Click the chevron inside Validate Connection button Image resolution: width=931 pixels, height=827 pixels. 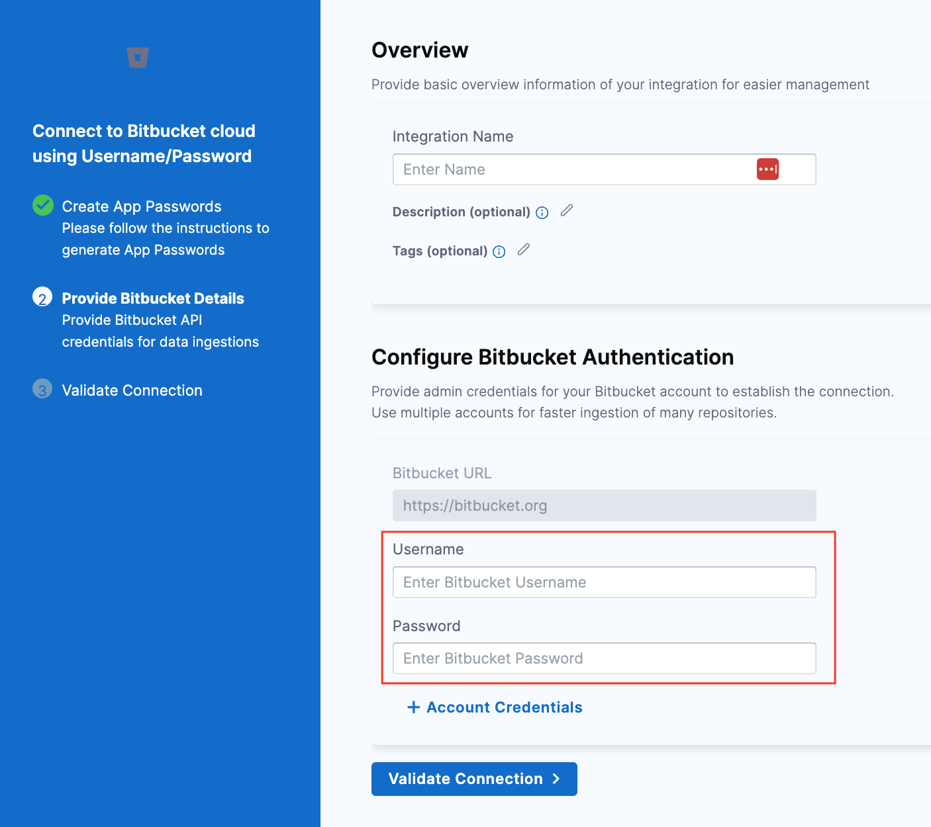(x=556, y=779)
